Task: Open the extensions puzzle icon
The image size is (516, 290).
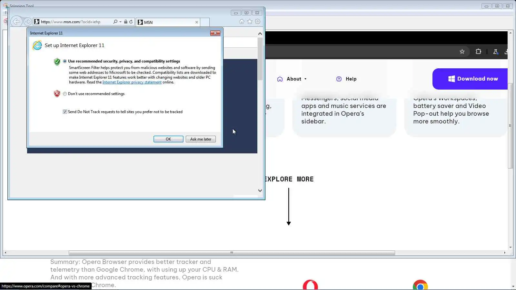Action: point(478,52)
